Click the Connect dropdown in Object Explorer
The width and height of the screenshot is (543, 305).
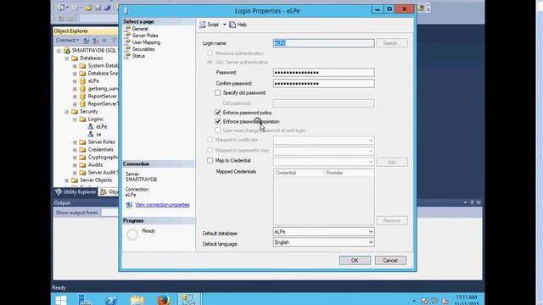[67, 41]
